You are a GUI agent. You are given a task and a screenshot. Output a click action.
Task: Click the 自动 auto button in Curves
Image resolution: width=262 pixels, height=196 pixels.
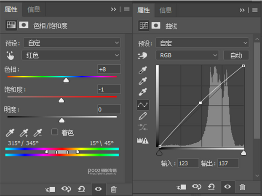tap(236, 55)
